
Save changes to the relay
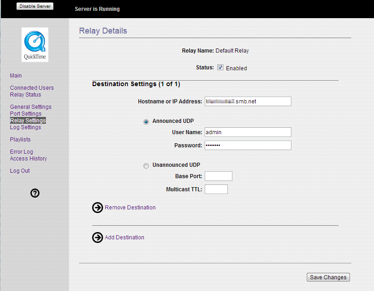[328, 277]
